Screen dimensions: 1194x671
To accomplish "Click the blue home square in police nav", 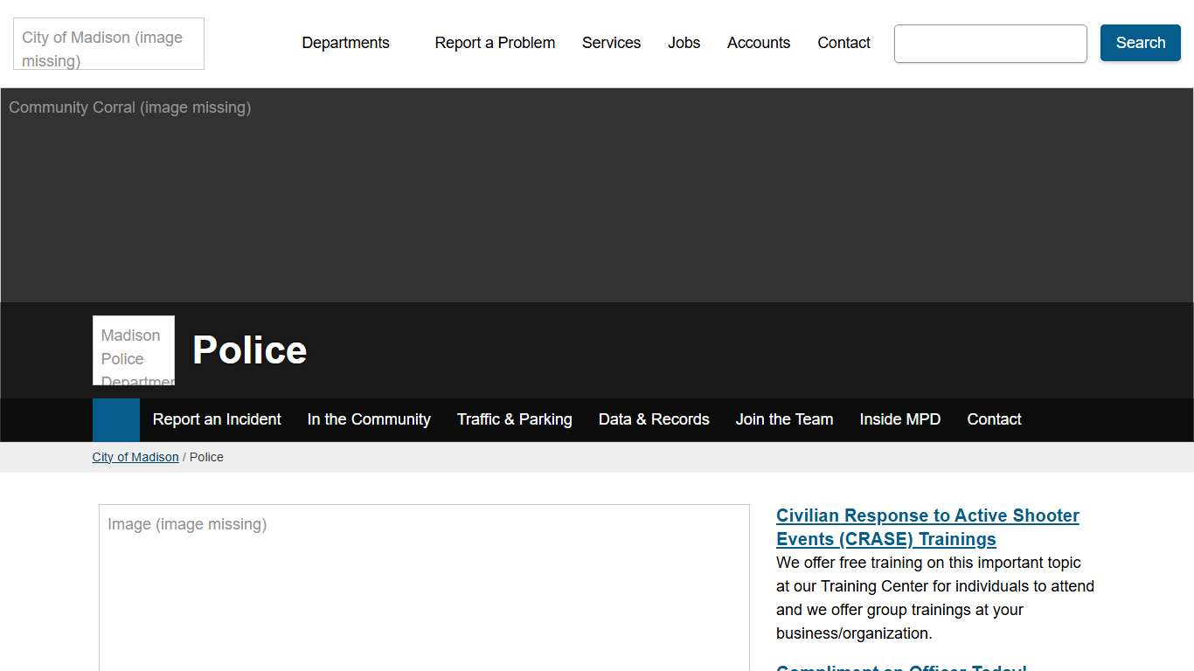I will pyautogui.click(x=116, y=420).
